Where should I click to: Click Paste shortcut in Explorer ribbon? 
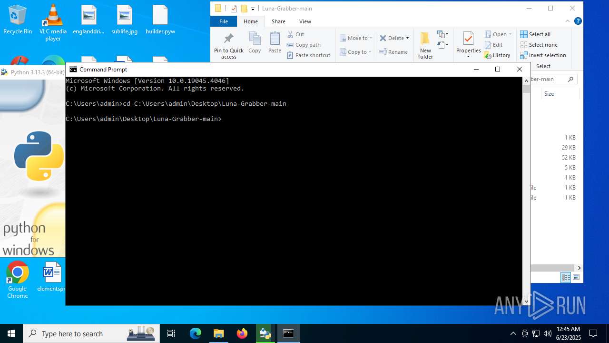(308, 55)
